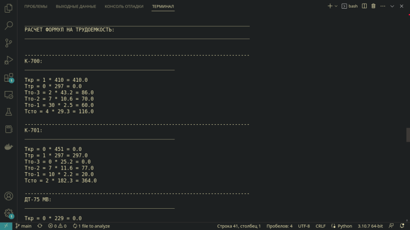
Task: Open the launch profile dropdown arrow
Action: [x=336, y=6]
